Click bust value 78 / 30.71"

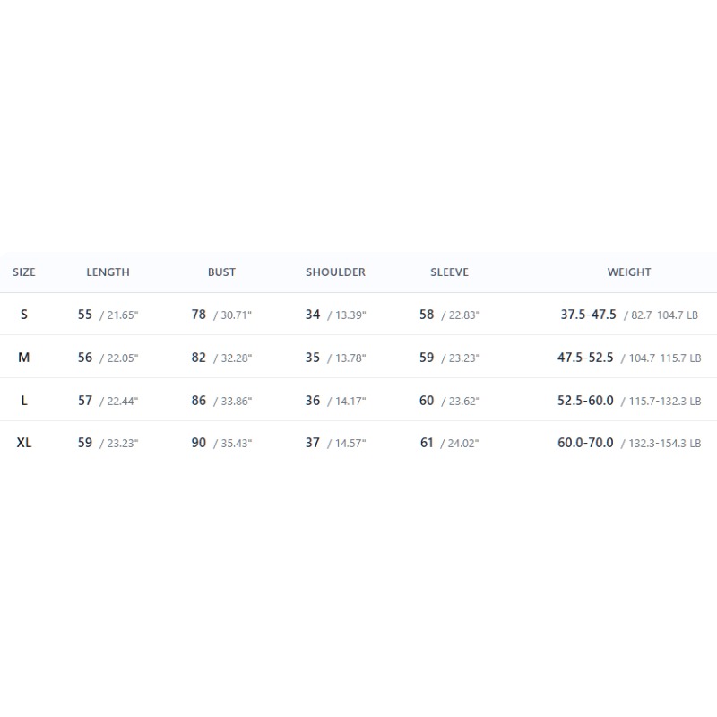tap(221, 315)
